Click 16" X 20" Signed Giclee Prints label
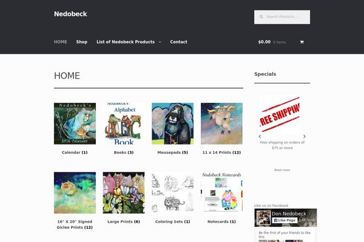 (75, 224)
